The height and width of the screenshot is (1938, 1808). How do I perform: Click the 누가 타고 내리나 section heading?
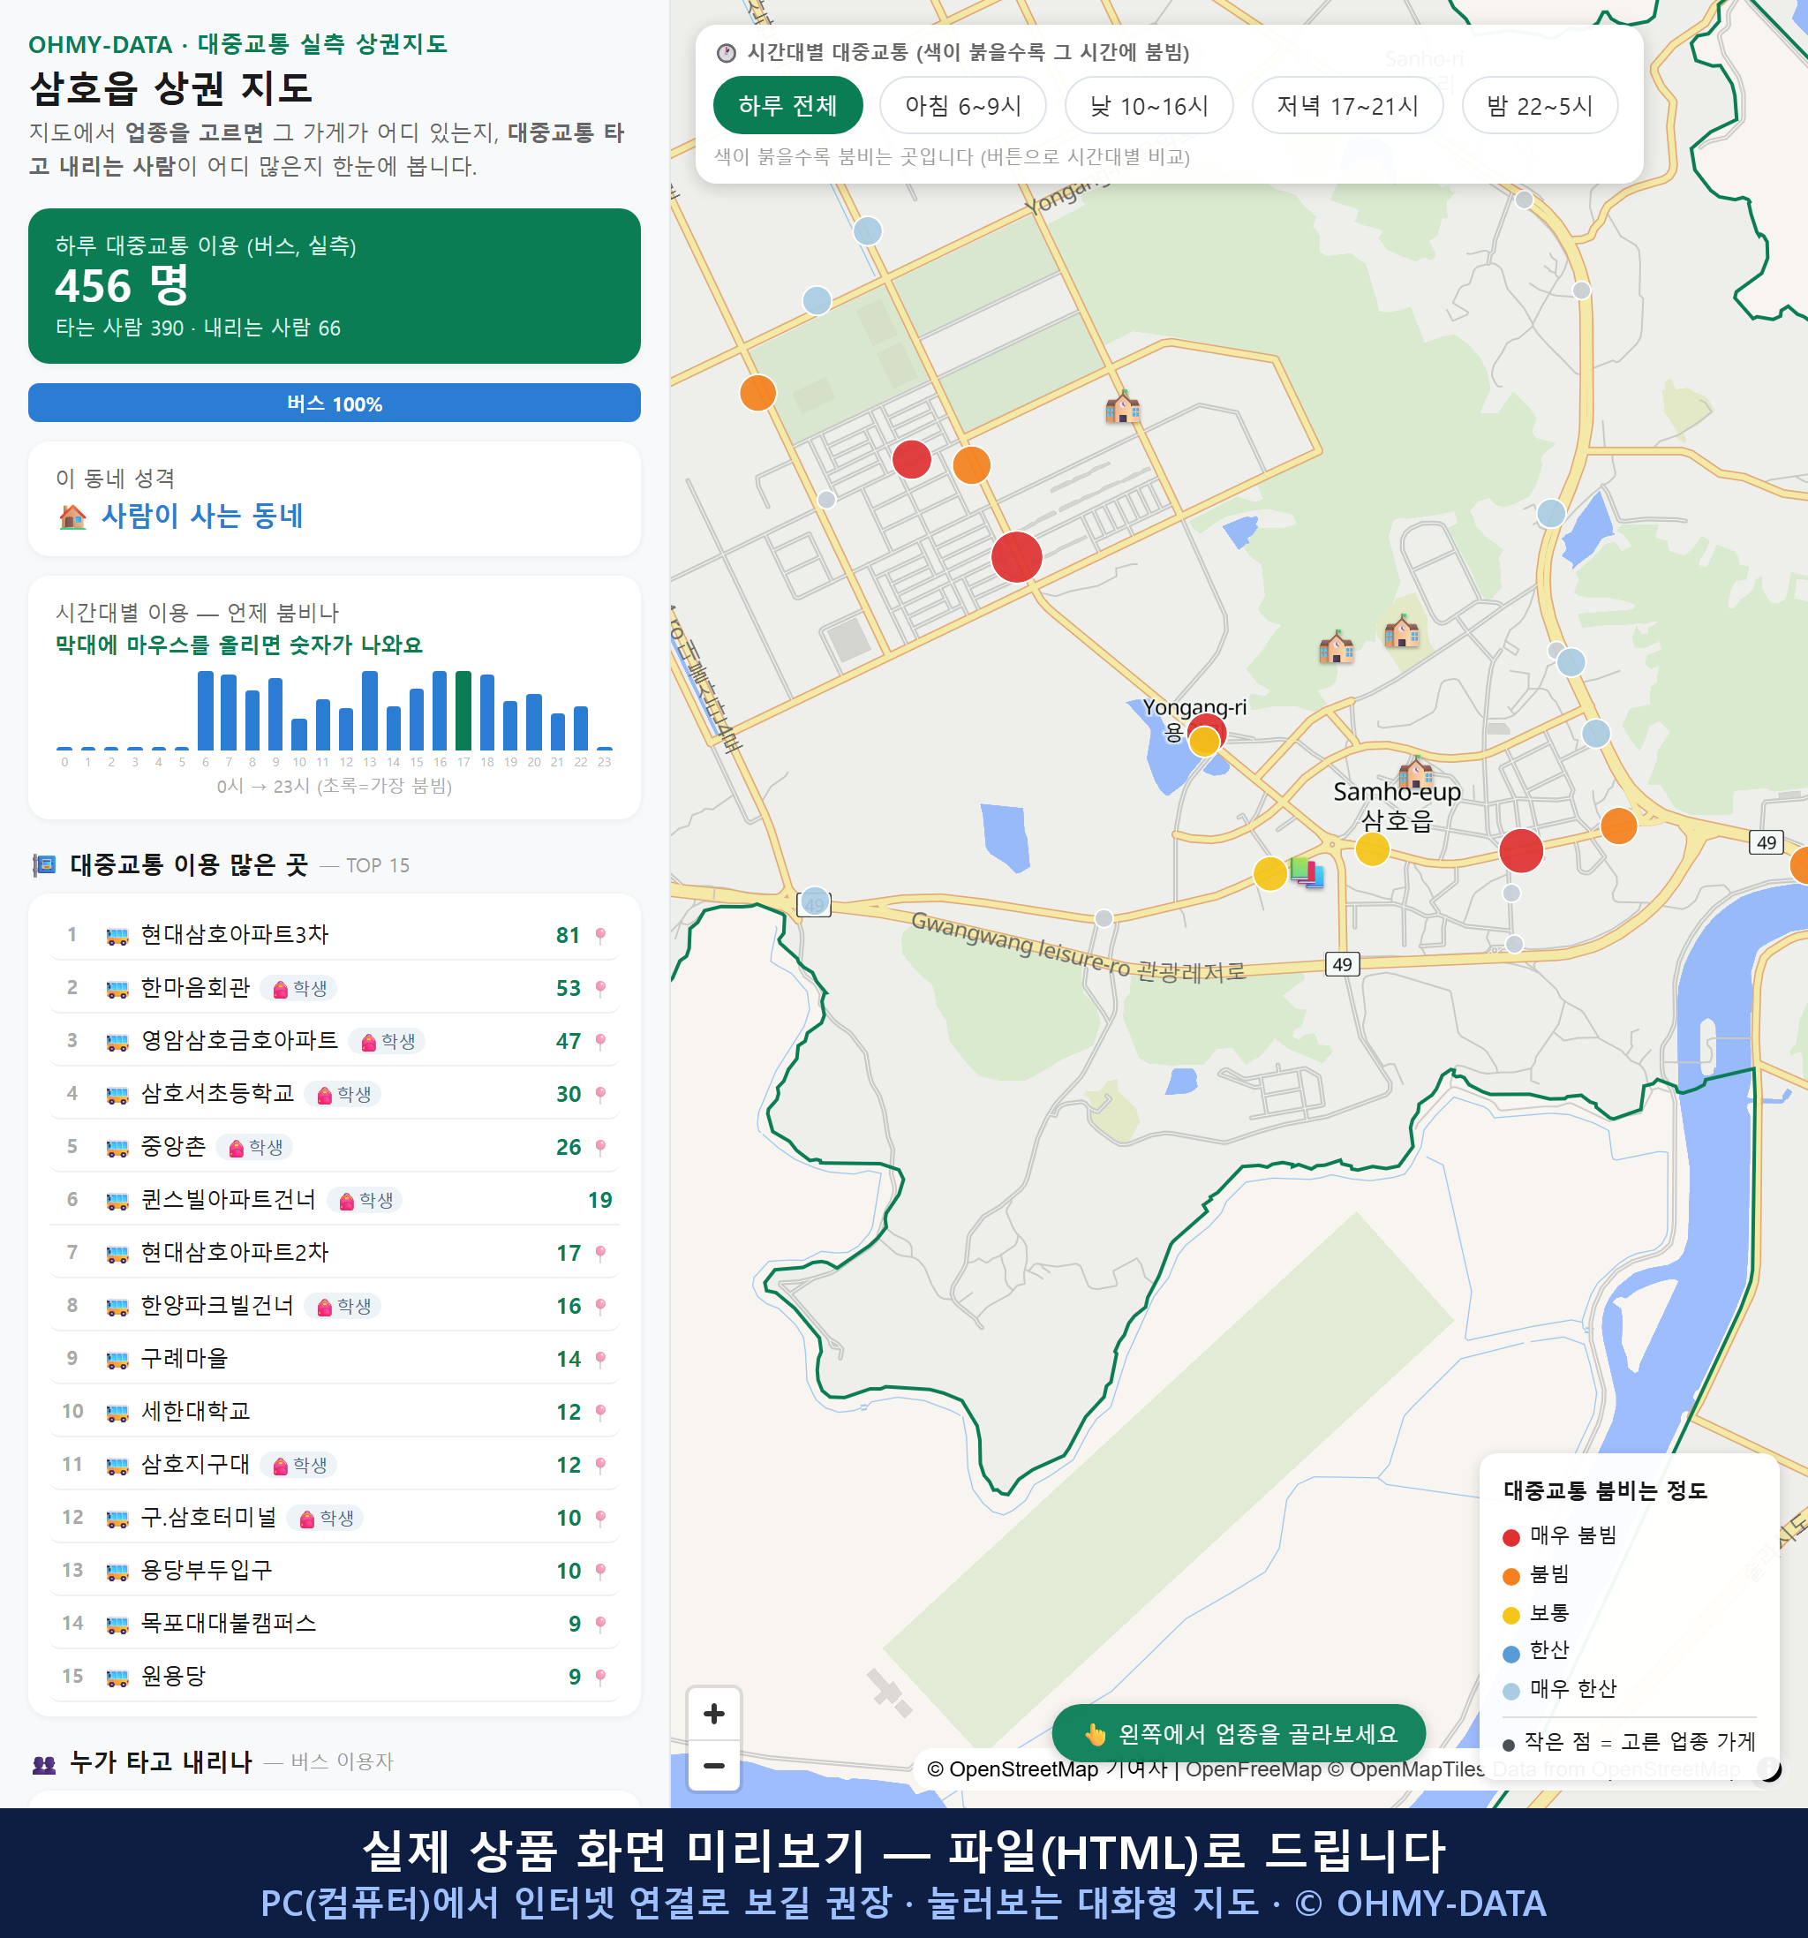(161, 1762)
